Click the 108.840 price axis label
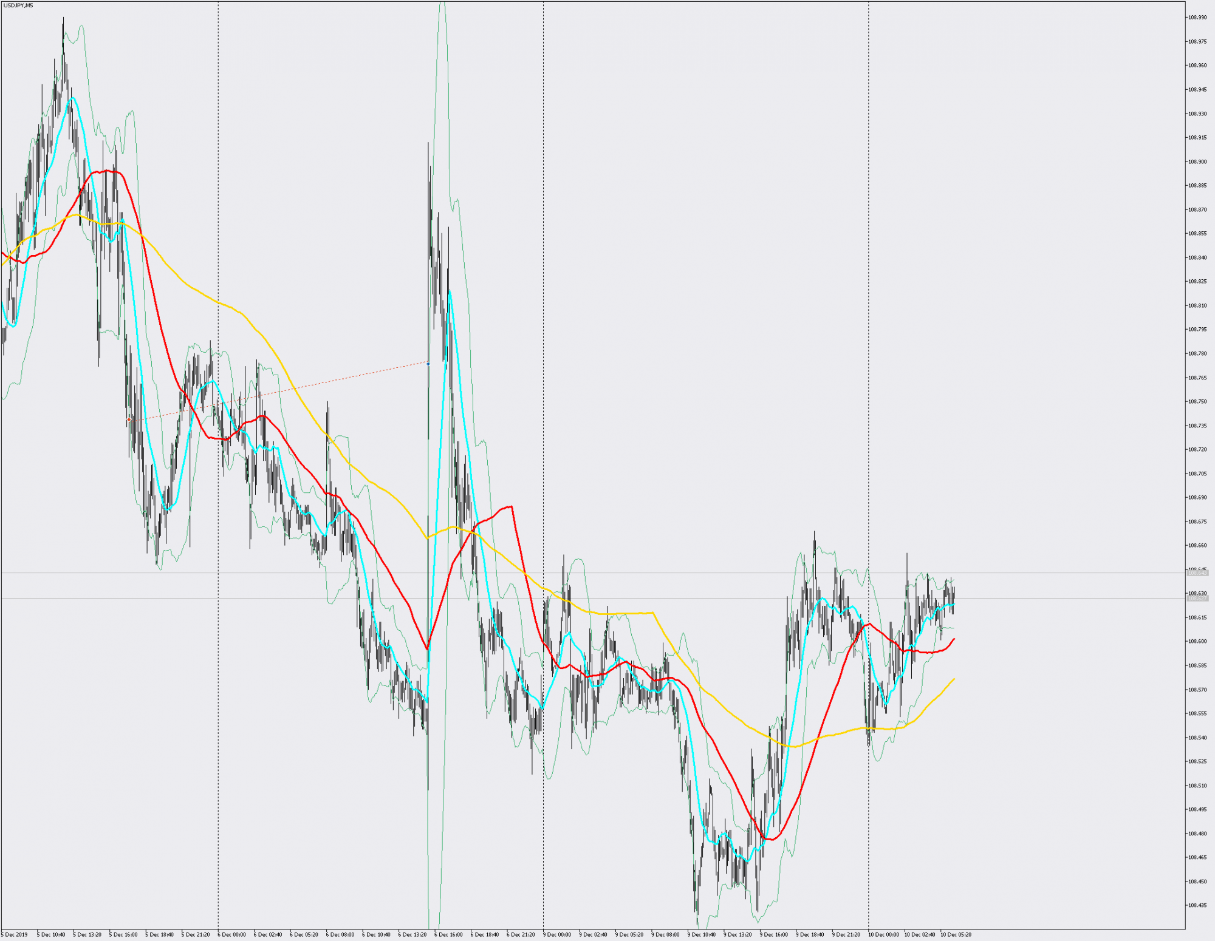 pos(1197,258)
